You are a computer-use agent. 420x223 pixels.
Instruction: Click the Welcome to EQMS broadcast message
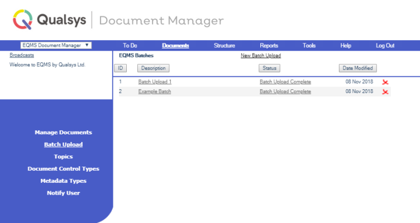click(x=47, y=65)
